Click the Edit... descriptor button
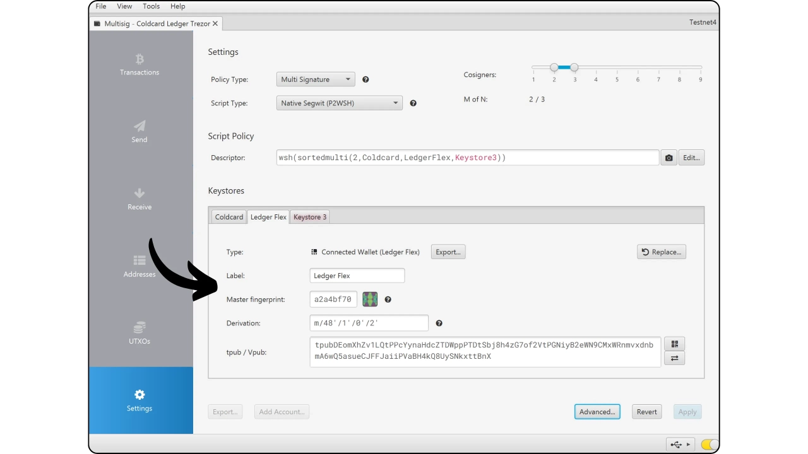This screenshot has height=454, width=808. (692, 158)
